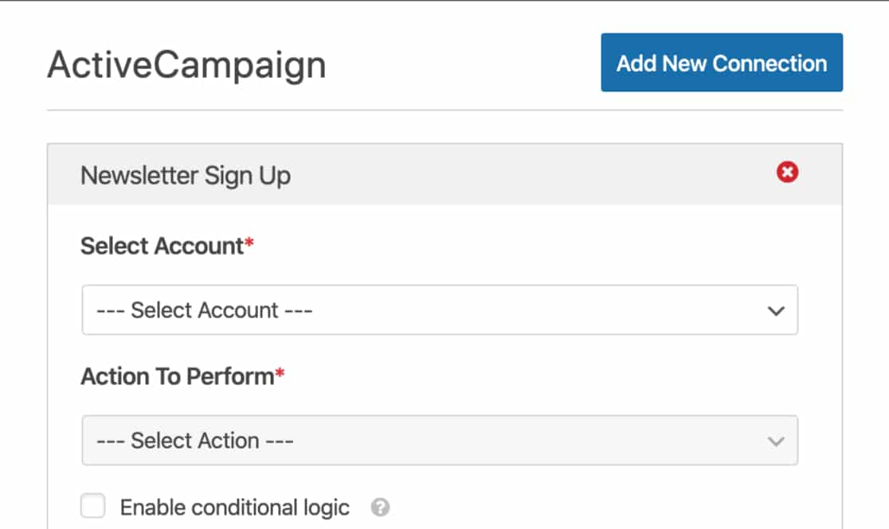
Task: Click the red asterisk beside Select Account
Action: (249, 243)
